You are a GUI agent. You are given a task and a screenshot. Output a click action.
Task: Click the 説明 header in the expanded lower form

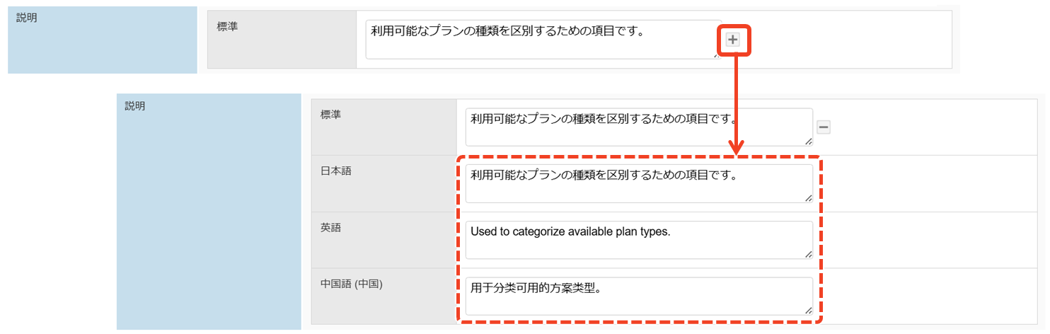click(134, 106)
